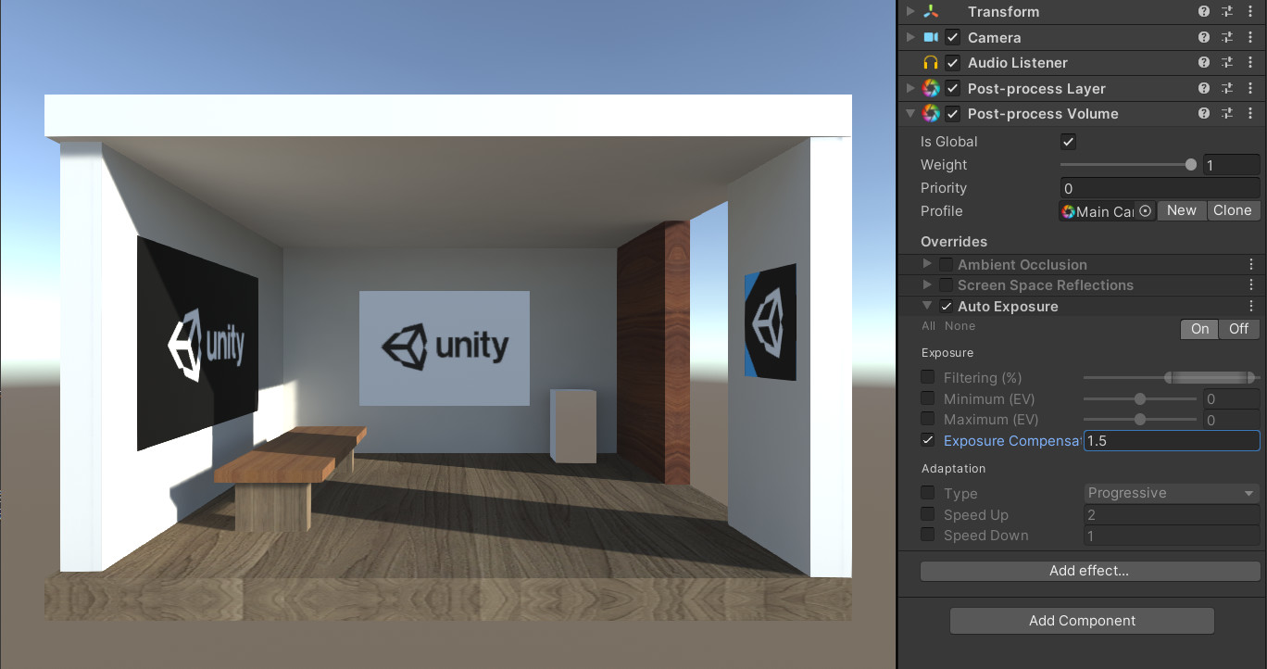
Task: Enable the adaptation Type override checkbox
Action: [928, 493]
